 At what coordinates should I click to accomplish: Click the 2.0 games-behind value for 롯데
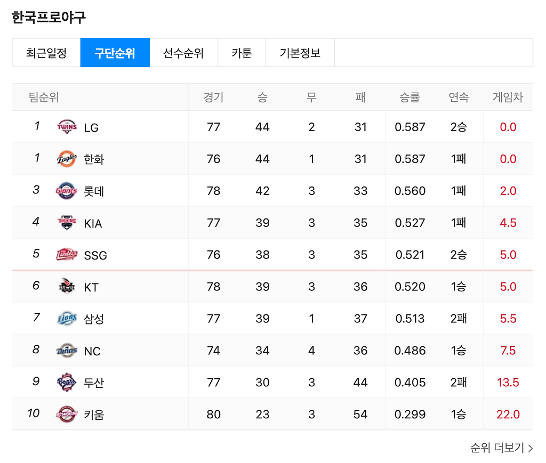point(508,191)
